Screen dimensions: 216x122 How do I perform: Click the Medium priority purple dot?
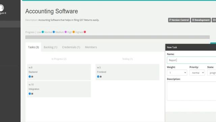pos(65,32)
